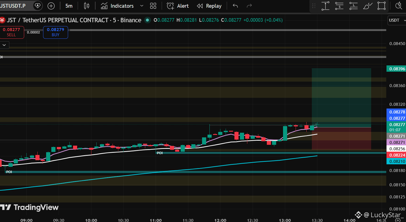The height and width of the screenshot is (222, 406).
Task: Click the green 0.08277 countdown price label
Action: click(x=396, y=127)
